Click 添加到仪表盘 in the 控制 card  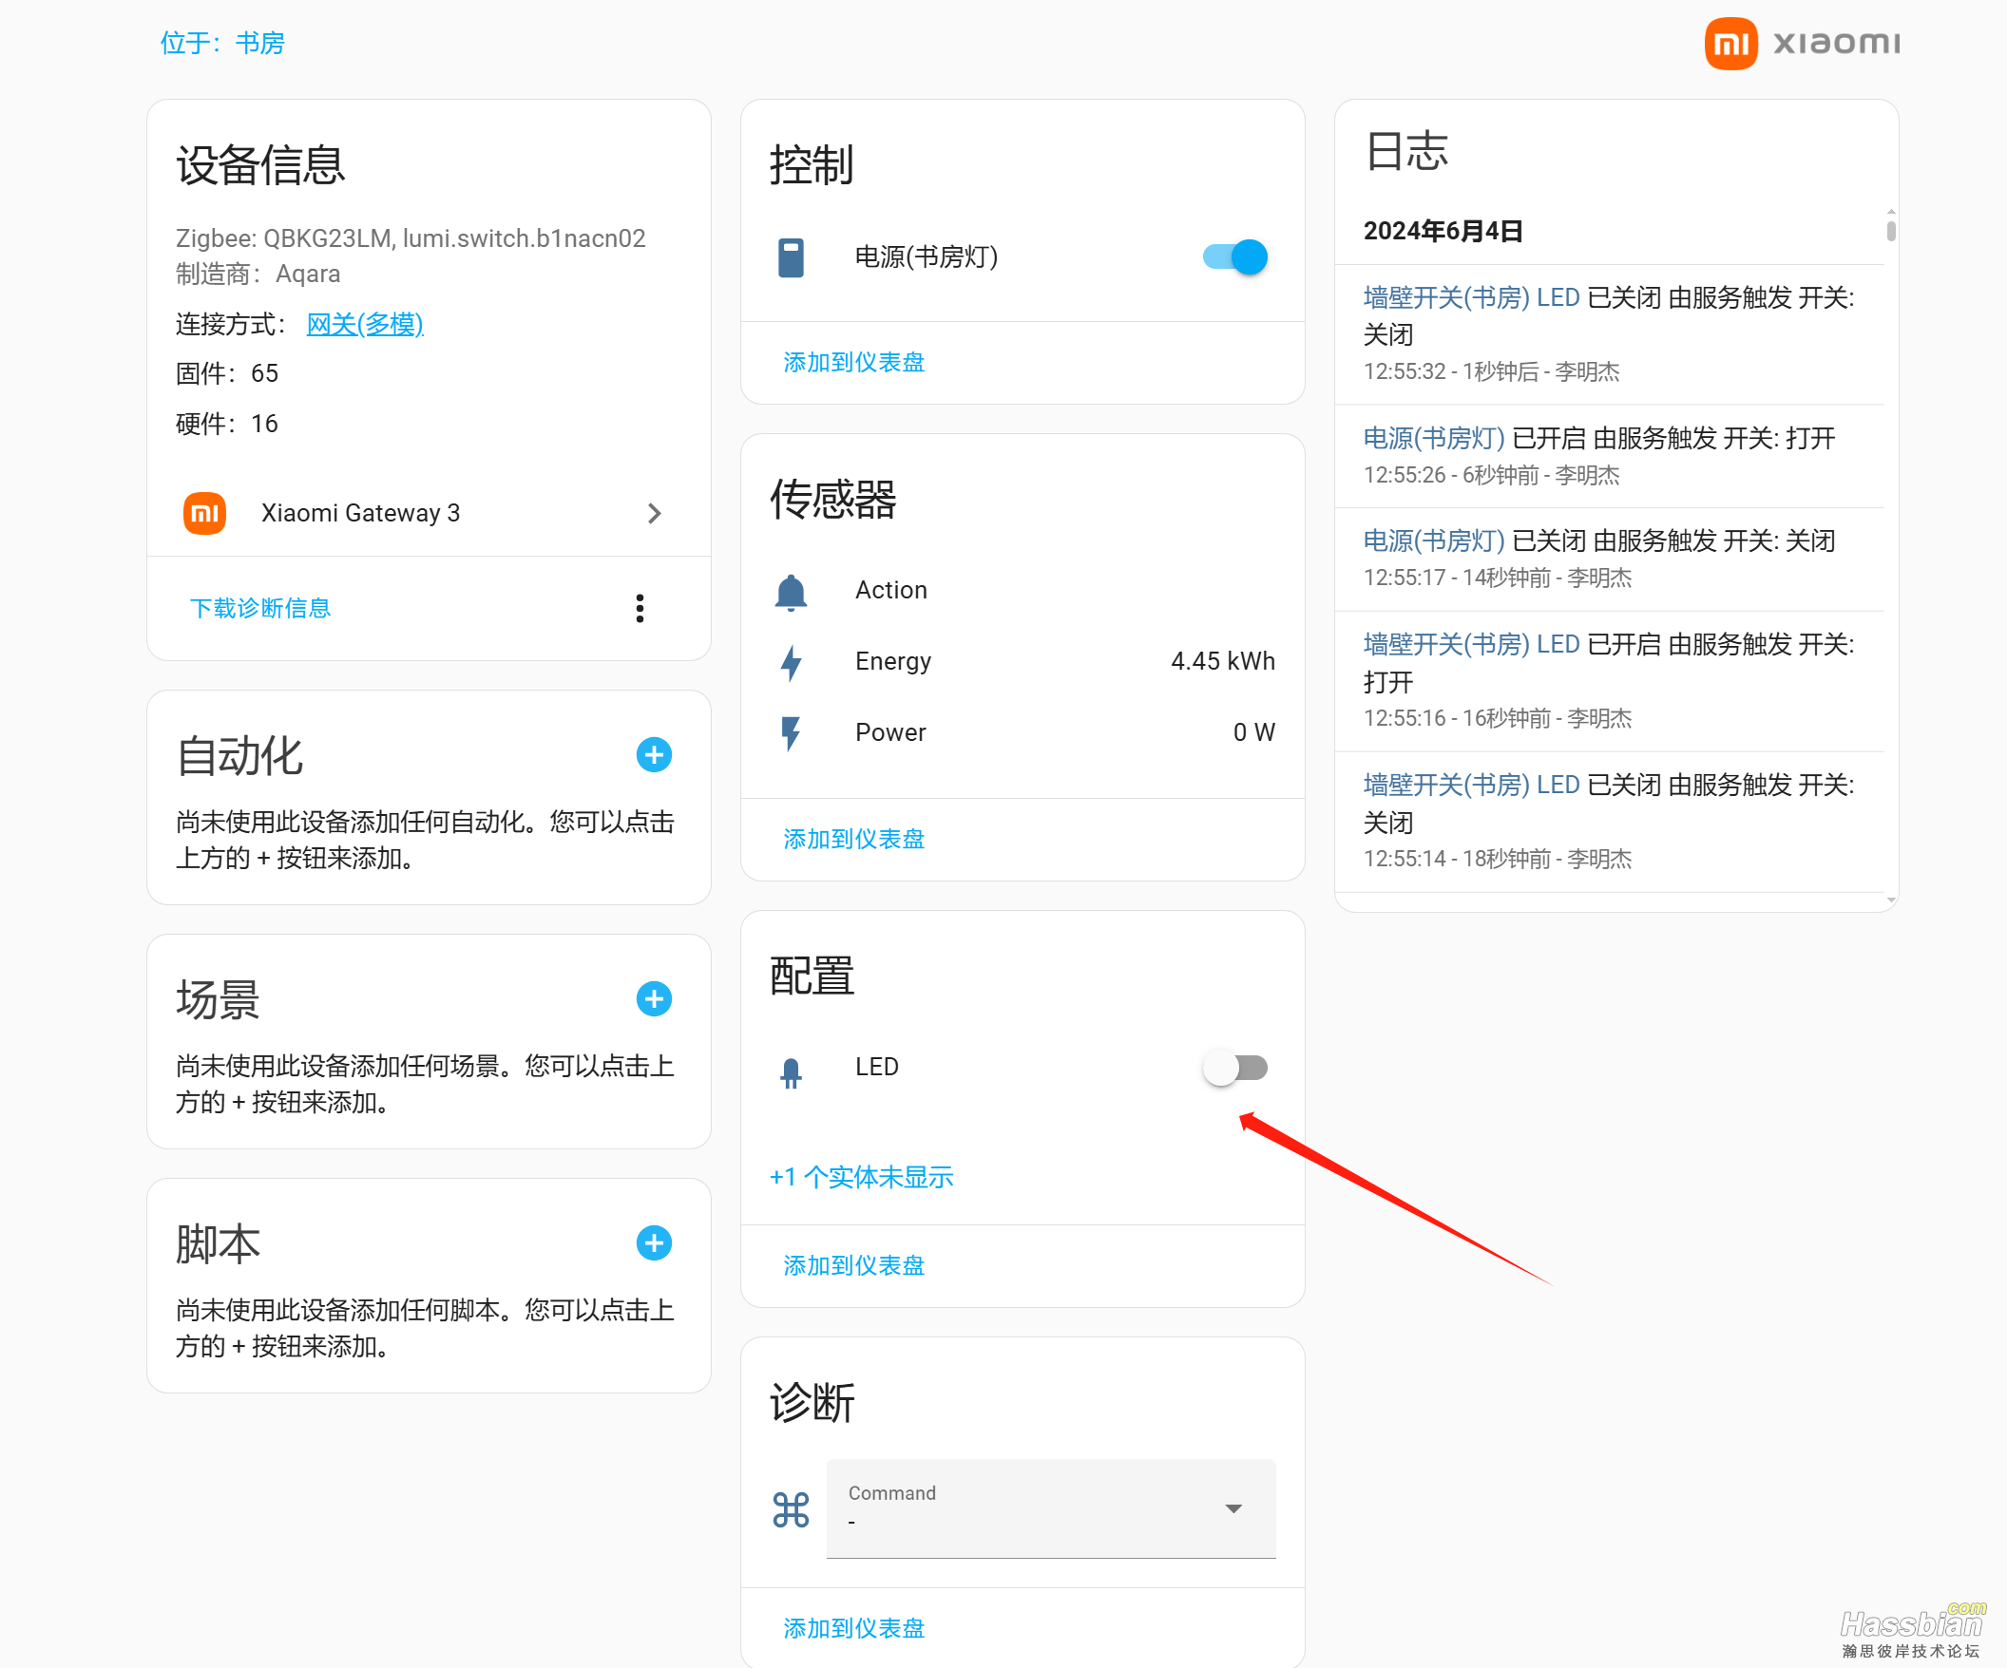[x=854, y=362]
